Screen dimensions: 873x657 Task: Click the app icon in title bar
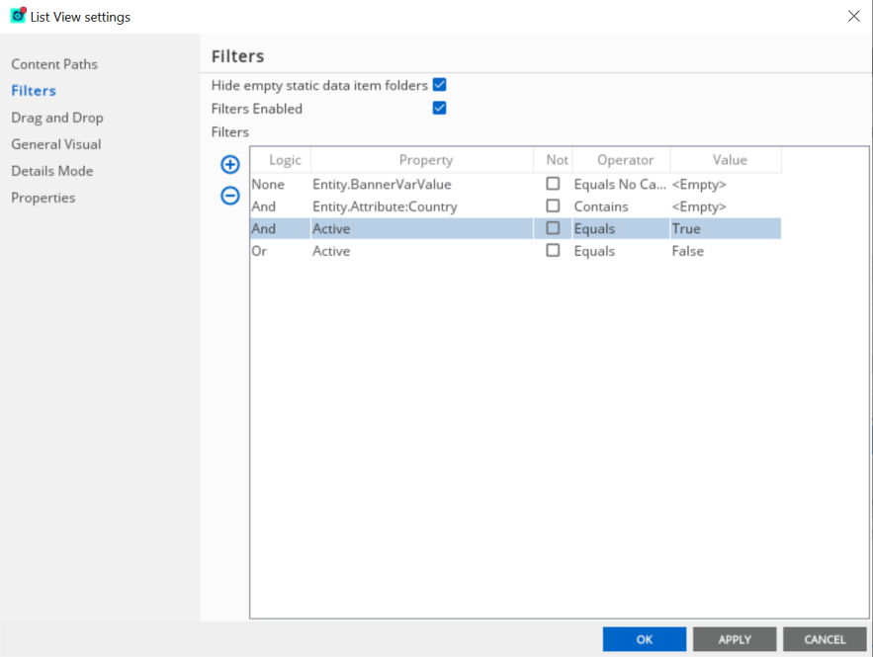(x=19, y=15)
